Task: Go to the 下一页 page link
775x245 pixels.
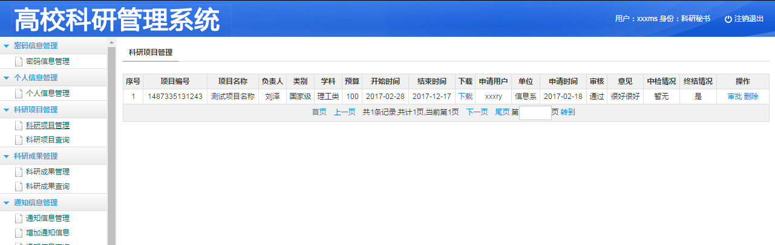Action: [x=477, y=112]
